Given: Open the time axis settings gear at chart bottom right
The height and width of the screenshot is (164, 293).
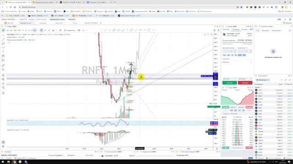Looking at the screenshot, I should 217,149.
